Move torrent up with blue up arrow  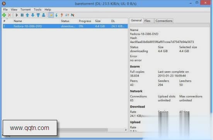pyautogui.click(x=27, y=15)
